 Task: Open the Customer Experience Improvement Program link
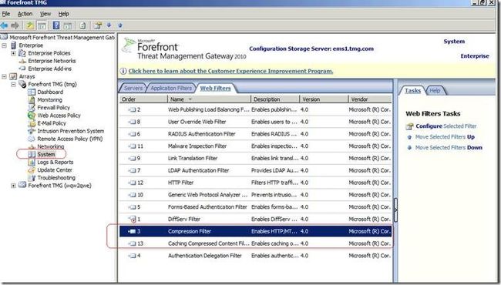click(x=230, y=71)
